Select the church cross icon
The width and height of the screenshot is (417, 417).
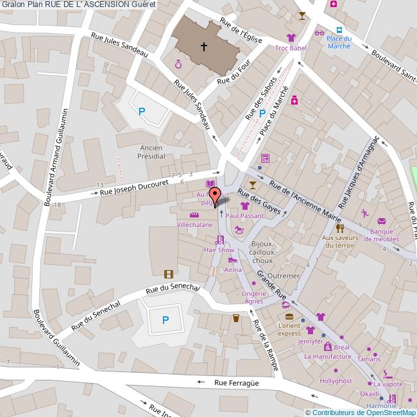[204, 46]
